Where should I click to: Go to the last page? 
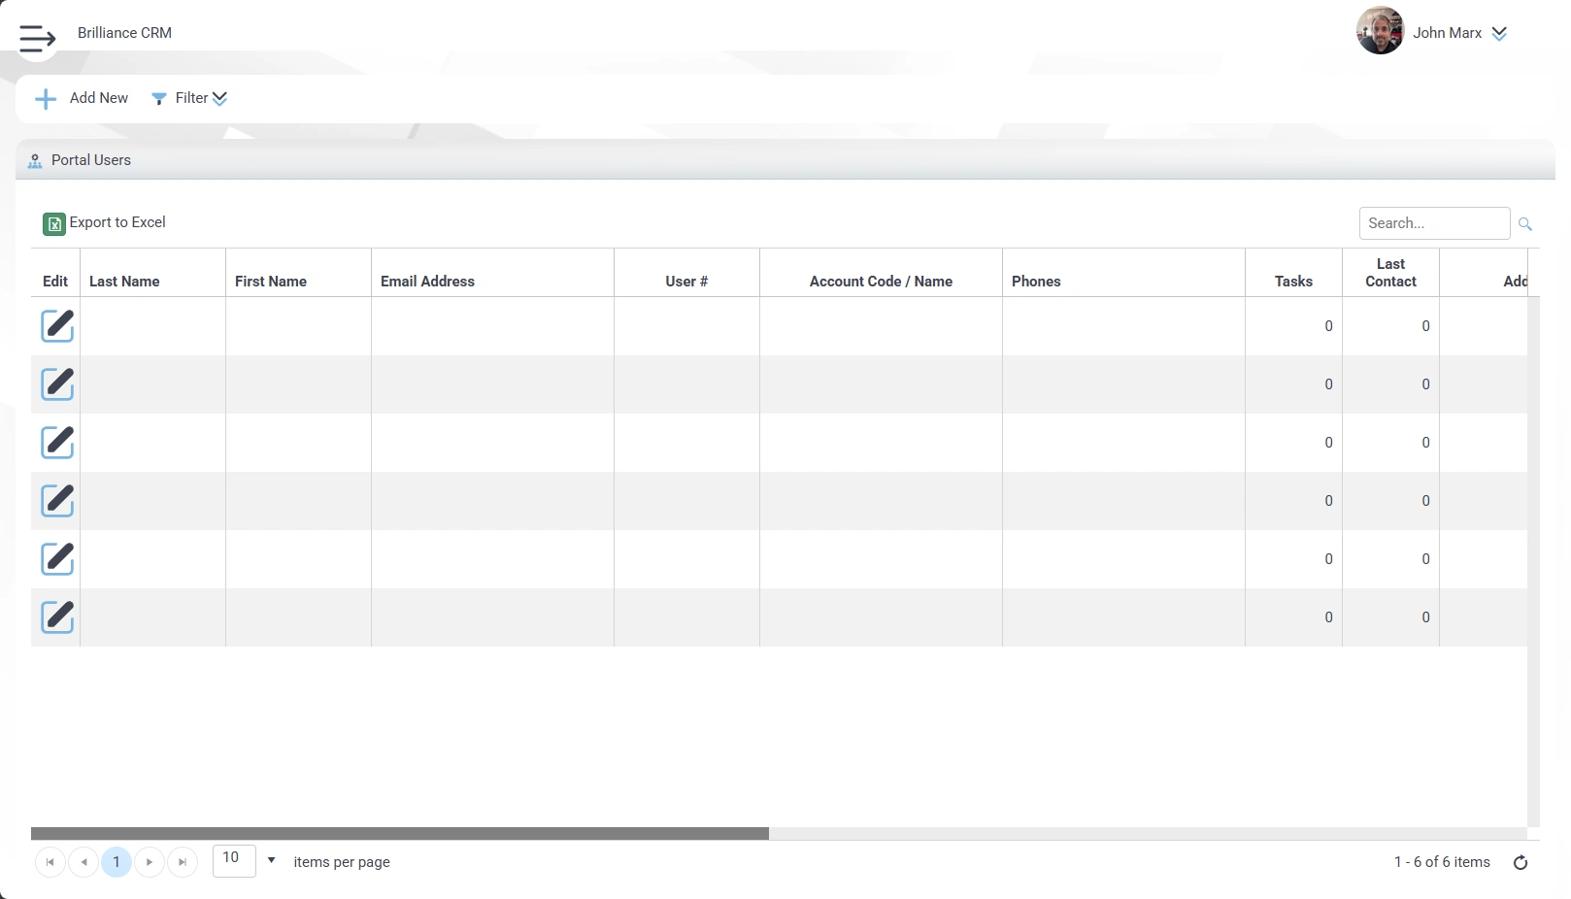pos(183,862)
